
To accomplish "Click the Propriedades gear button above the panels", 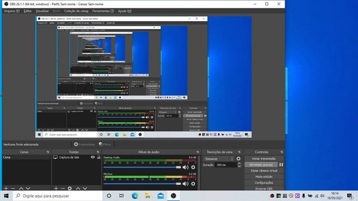I will (84, 144).
